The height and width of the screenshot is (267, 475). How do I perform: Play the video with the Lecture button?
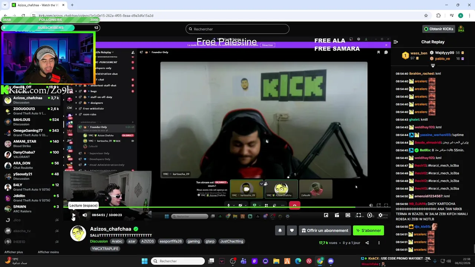pyautogui.click(x=74, y=215)
